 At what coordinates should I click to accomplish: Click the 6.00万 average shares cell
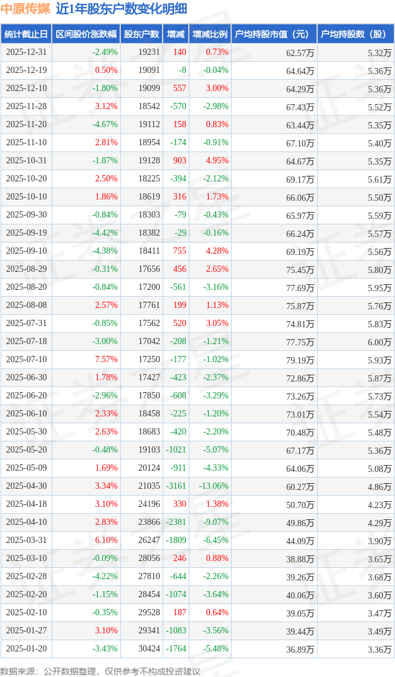[x=379, y=342]
